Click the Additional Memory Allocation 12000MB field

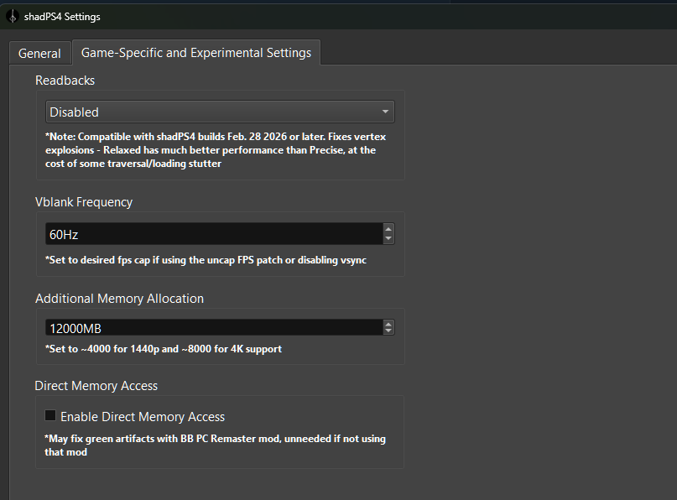click(214, 328)
